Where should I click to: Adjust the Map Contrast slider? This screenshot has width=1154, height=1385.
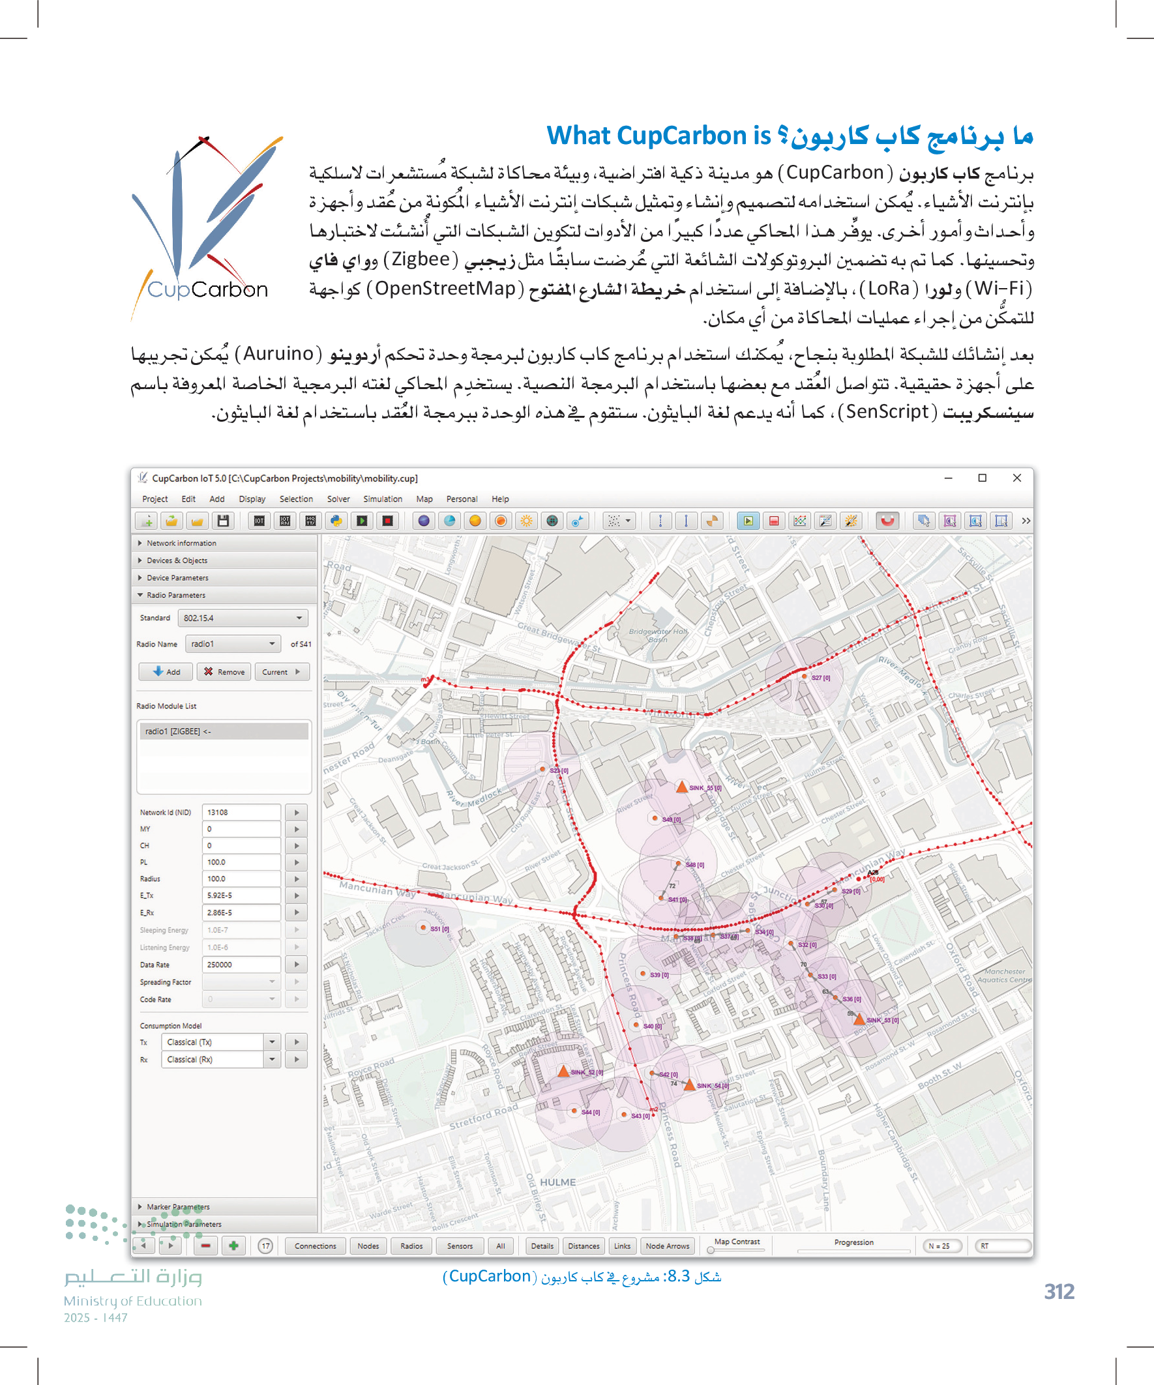(x=711, y=1250)
